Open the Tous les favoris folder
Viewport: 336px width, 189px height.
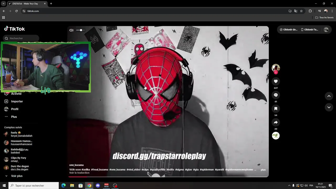(x=324, y=18)
